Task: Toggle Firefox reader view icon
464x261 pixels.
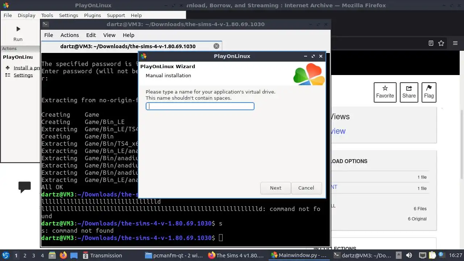Action: pos(431,43)
